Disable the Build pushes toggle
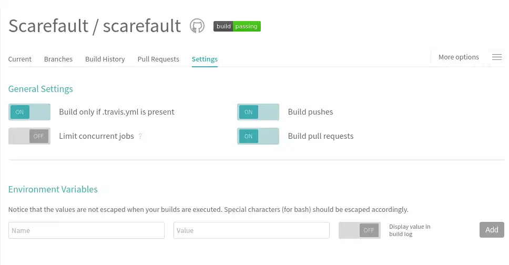Image resolution: width=509 pixels, height=265 pixels. 258,112
